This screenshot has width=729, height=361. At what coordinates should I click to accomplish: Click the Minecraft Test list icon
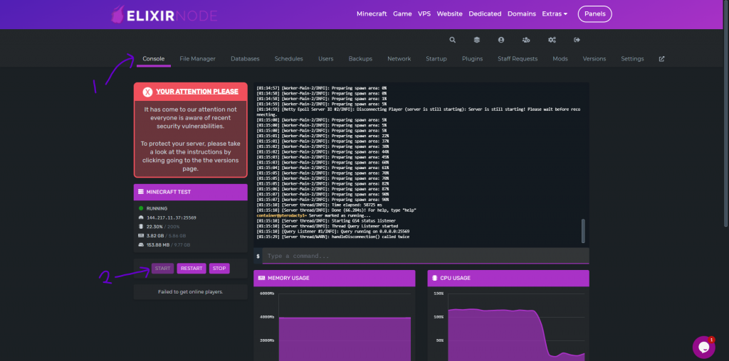tap(141, 192)
